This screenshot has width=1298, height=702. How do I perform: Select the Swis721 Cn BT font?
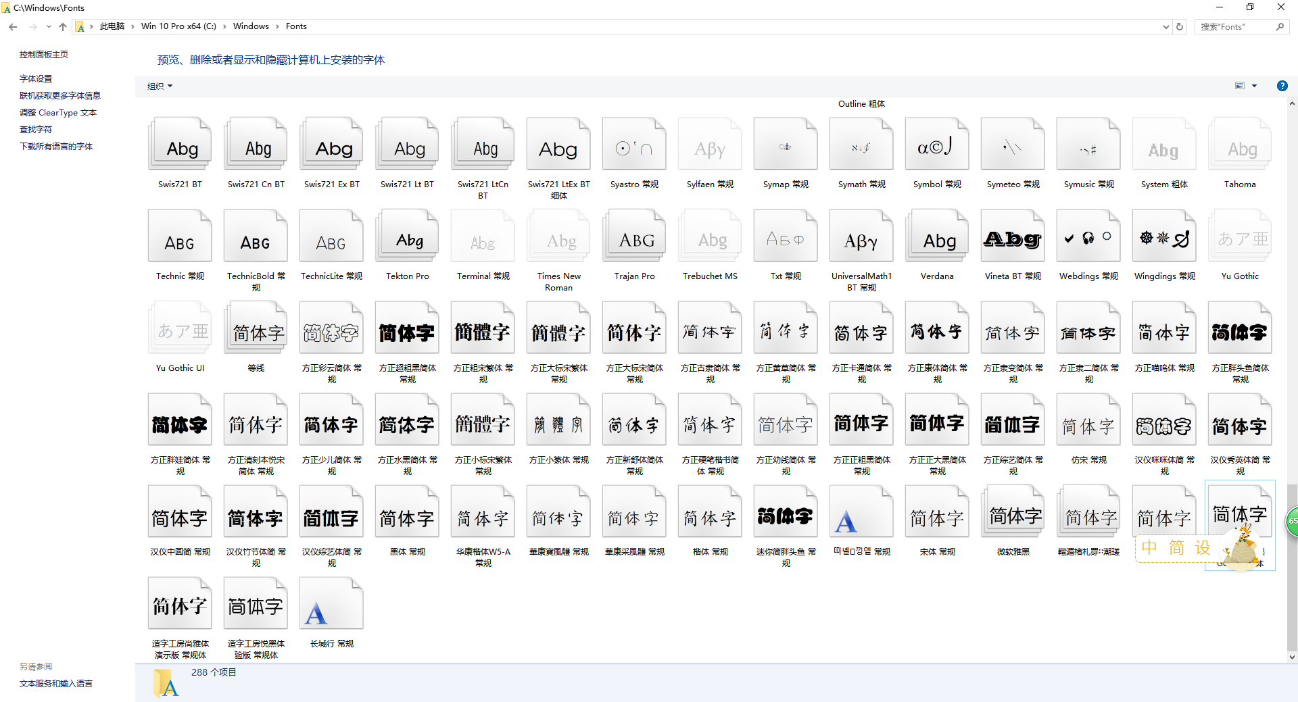click(x=256, y=145)
